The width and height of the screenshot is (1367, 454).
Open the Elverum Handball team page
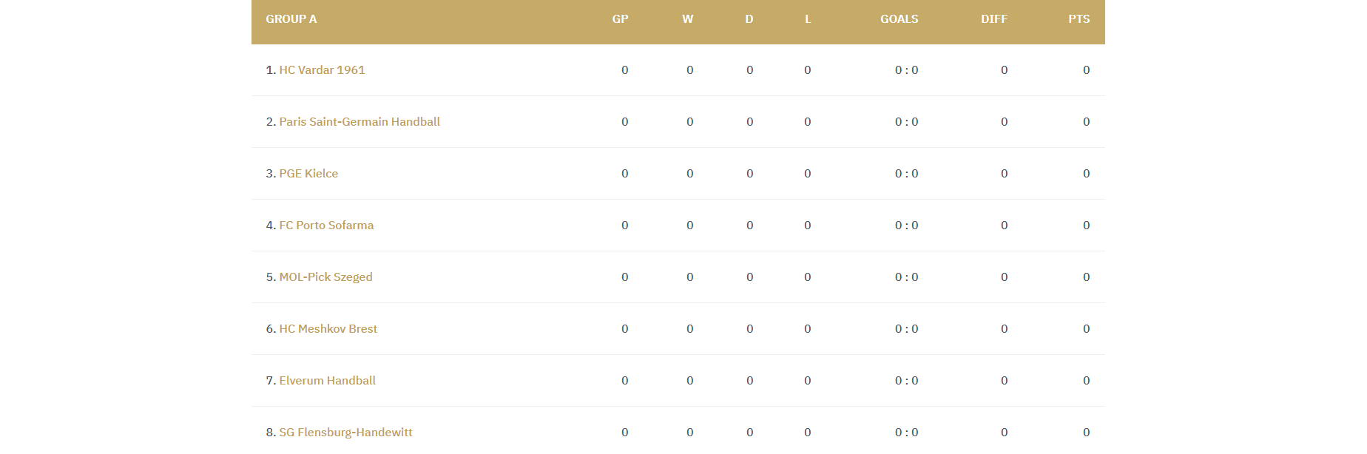(327, 381)
